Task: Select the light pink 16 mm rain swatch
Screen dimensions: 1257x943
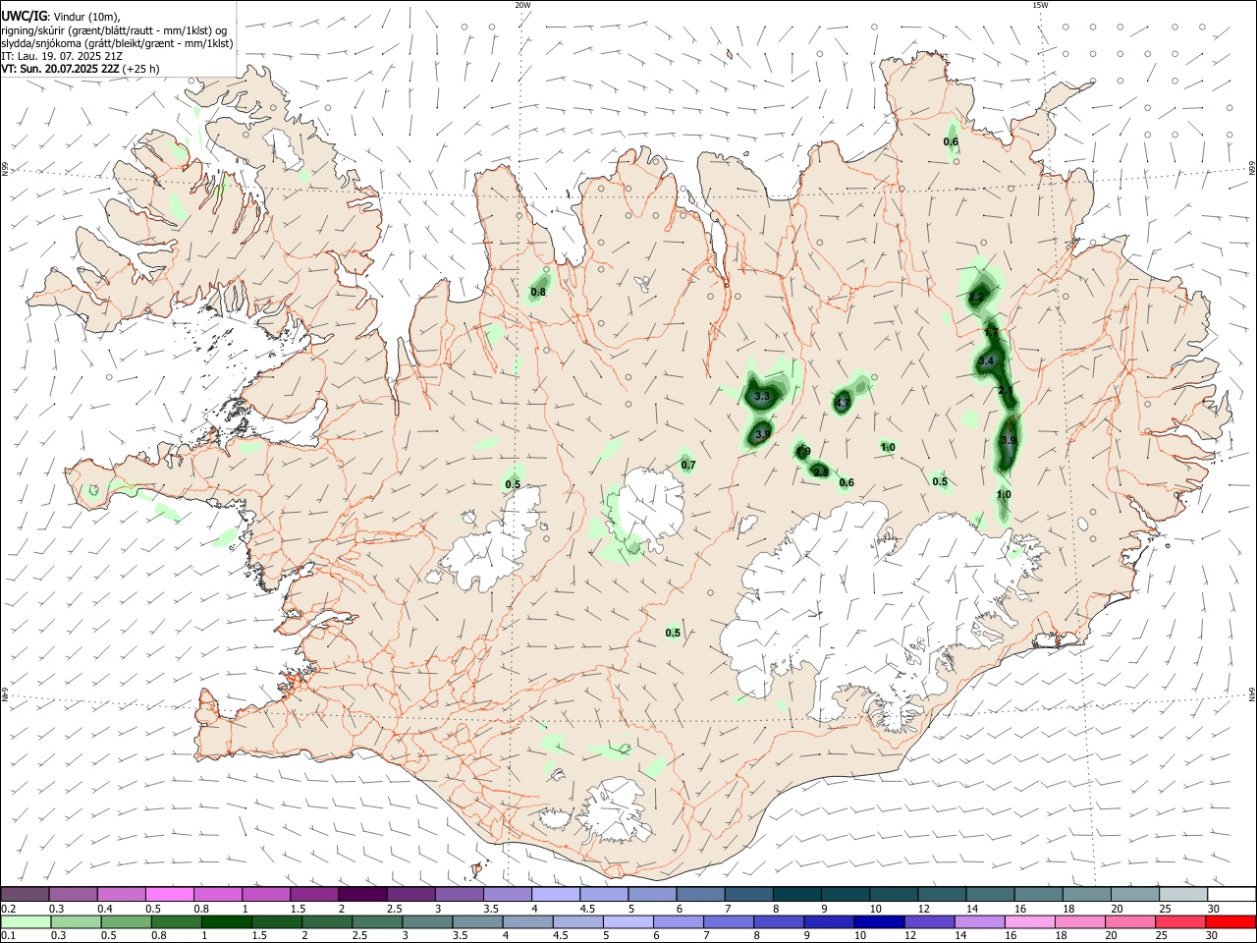Action: click(x=1028, y=921)
